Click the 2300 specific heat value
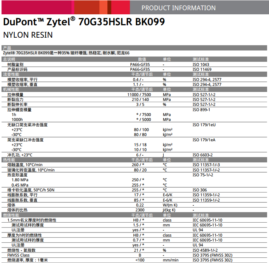Image resolution: width=269 pixels, height=263 pixels. (140, 210)
